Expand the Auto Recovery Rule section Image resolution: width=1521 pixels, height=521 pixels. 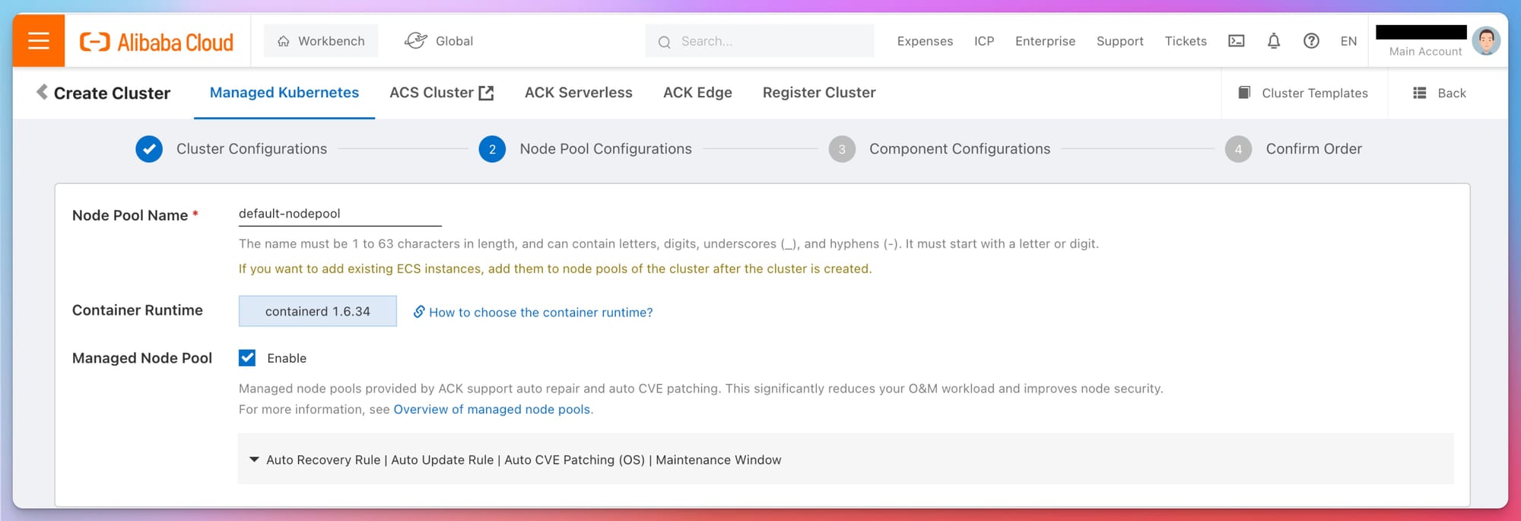point(255,459)
